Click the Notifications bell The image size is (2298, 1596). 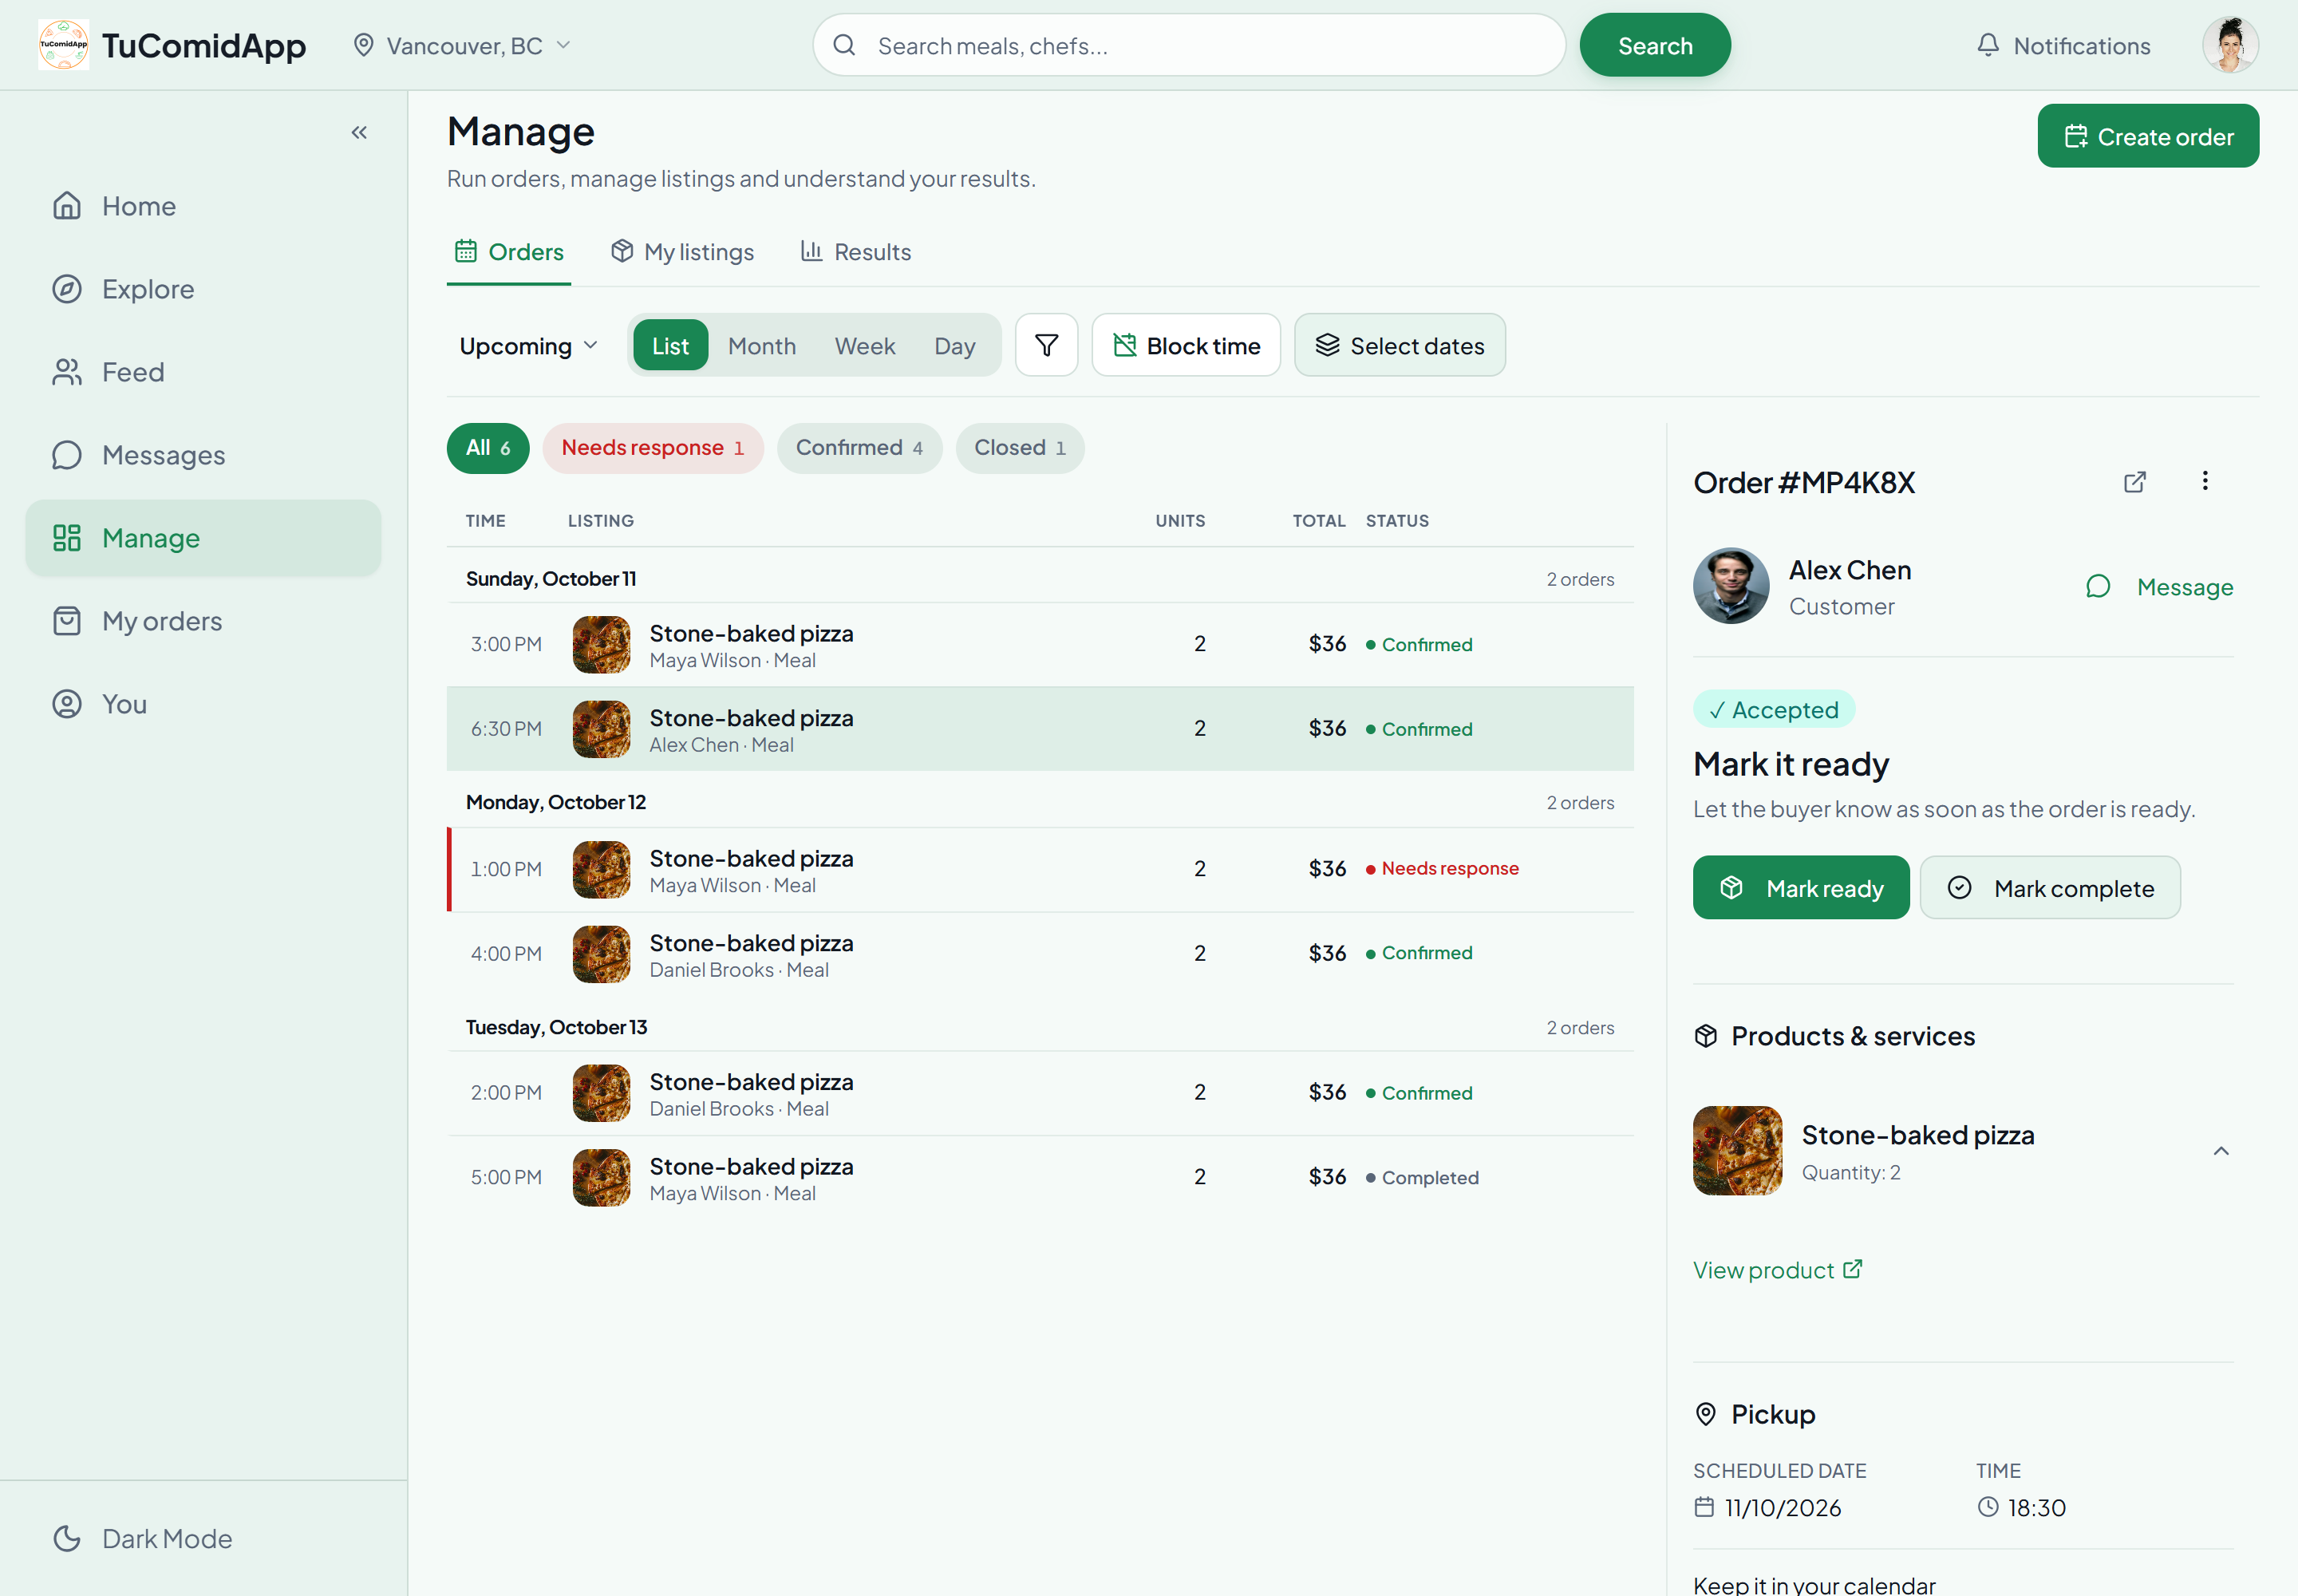(x=2063, y=46)
